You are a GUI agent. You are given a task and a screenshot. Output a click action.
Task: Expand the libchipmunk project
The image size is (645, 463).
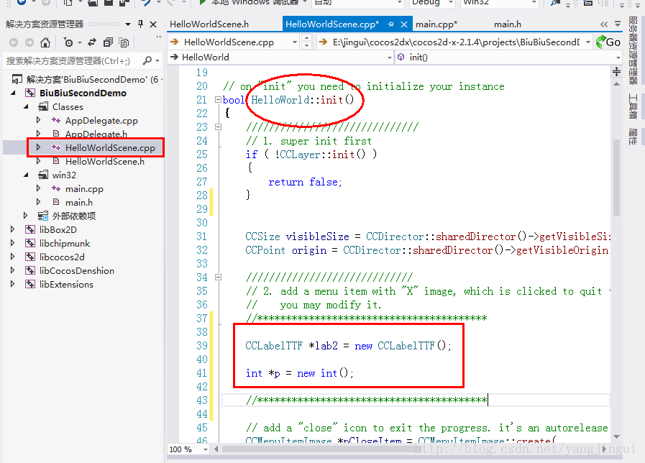pyautogui.click(x=12, y=243)
